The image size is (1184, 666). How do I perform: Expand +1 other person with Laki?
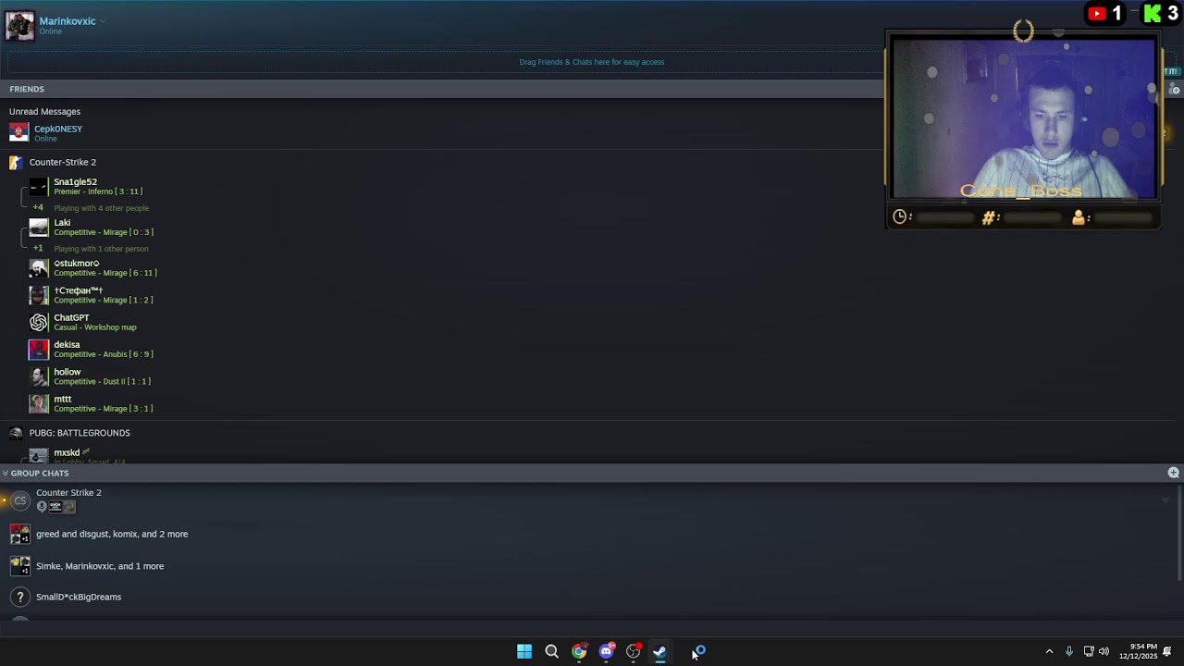[38, 248]
